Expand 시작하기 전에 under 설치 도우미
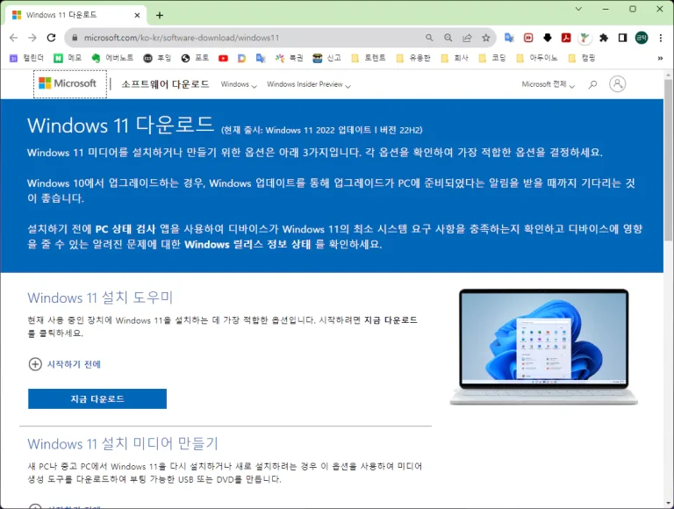674x509 pixels. tap(64, 364)
